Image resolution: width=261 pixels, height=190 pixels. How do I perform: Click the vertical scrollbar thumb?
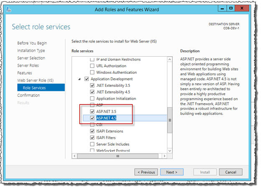[x=170, y=120]
